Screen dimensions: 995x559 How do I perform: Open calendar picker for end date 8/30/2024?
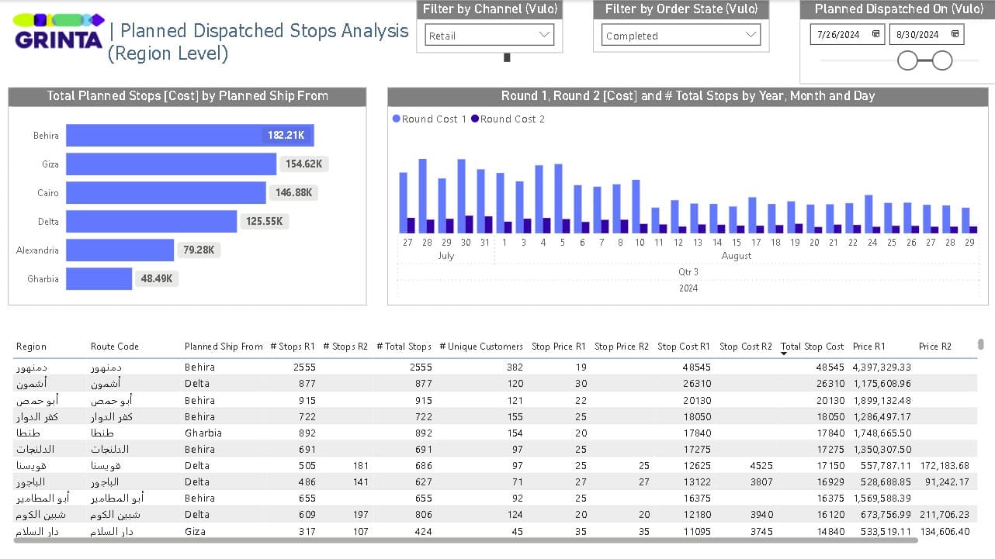pyautogui.click(x=955, y=34)
